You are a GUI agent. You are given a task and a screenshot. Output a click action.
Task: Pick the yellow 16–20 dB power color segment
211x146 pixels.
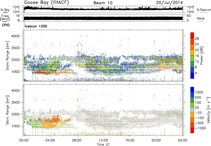point(192,53)
